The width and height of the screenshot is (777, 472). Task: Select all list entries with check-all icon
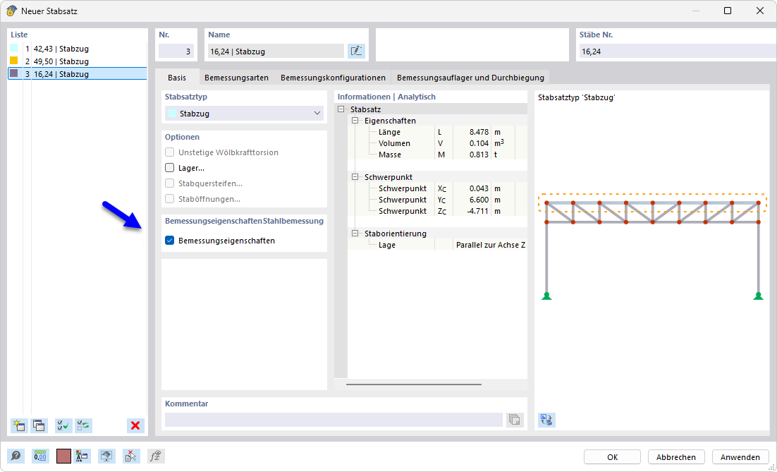tap(64, 425)
